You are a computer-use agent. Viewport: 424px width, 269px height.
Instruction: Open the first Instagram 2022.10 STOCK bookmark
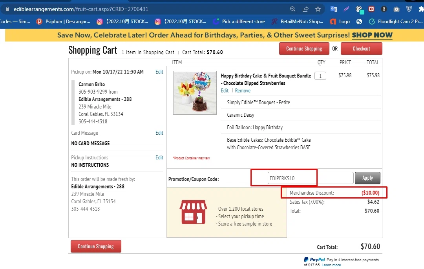122,22
